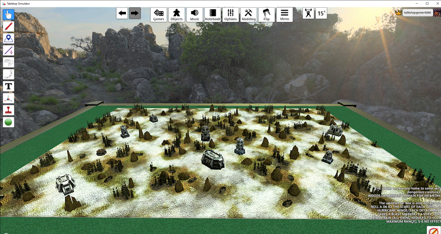Click the forward arrow button

coord(135,13)
